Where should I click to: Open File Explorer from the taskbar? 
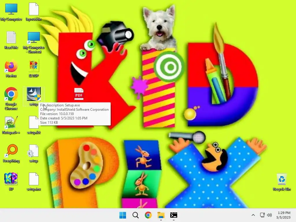point(161,215)
